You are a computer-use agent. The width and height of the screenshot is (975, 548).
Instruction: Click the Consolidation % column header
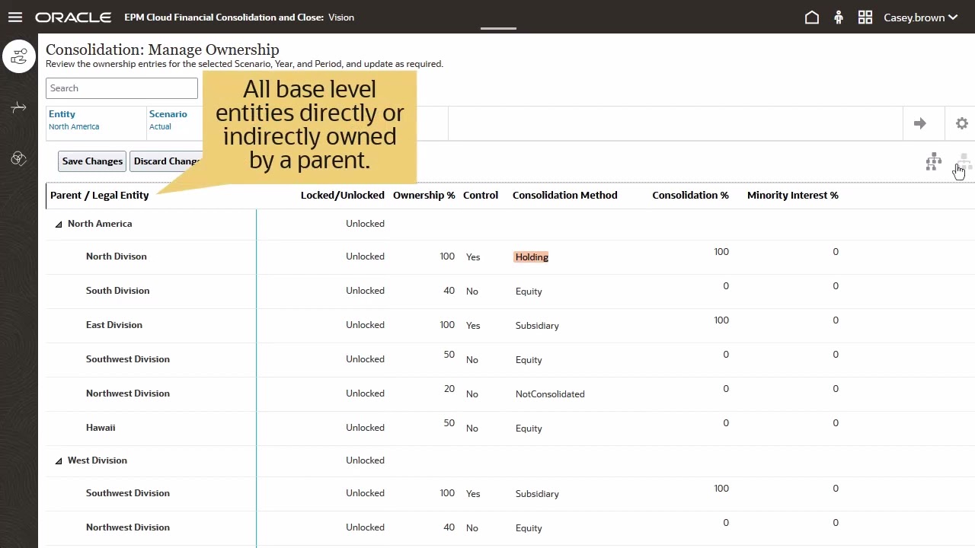coord(690,195)
